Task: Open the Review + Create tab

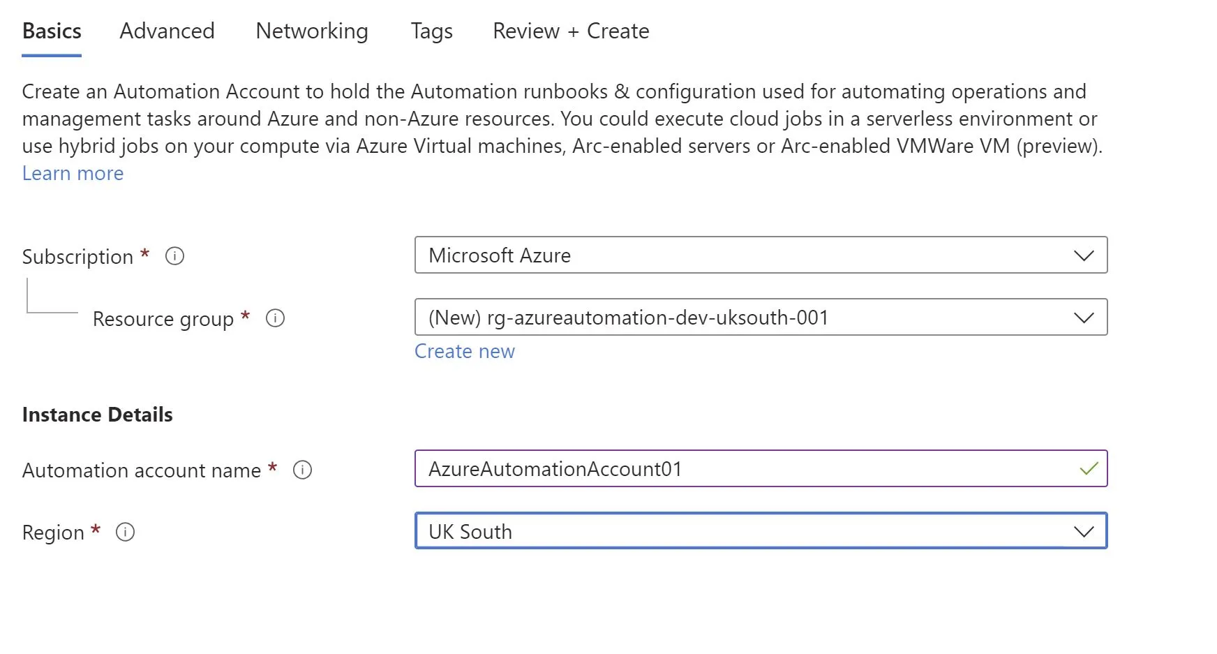Action: [x=571, y=31]
